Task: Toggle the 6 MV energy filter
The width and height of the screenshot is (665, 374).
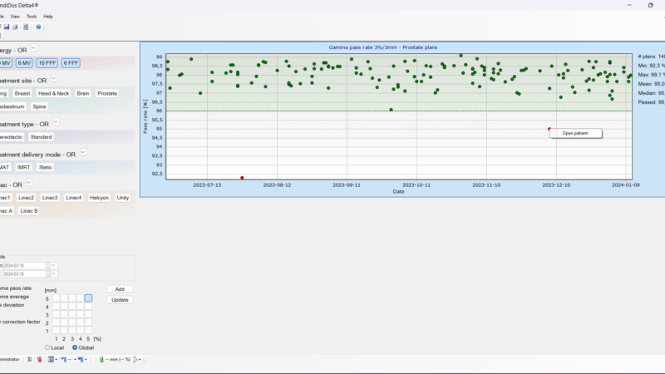Action: click(24, 63)
